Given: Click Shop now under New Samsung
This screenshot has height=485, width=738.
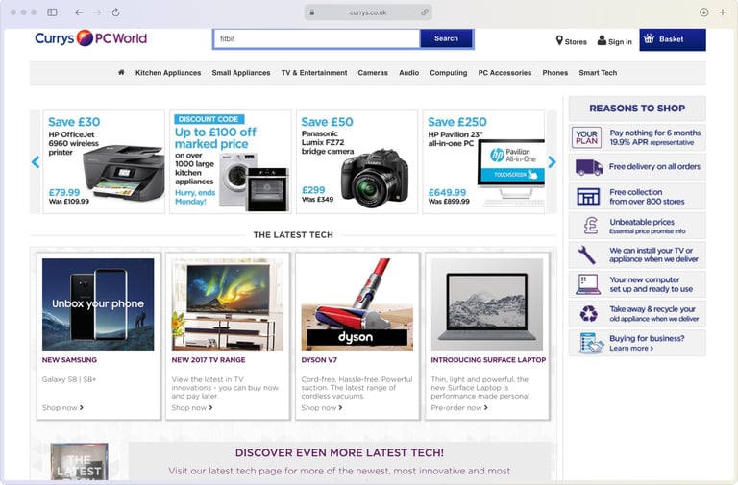Looking at the screenshot, I should (62, 408).
